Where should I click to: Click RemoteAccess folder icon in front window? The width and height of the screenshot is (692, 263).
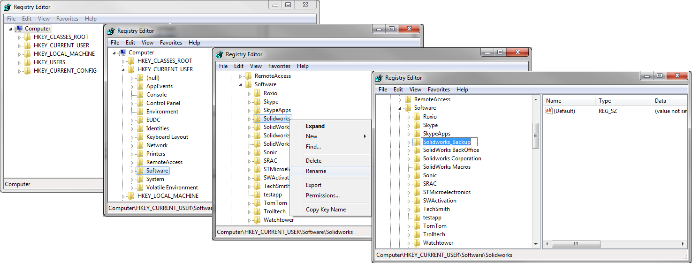[408, 99]
